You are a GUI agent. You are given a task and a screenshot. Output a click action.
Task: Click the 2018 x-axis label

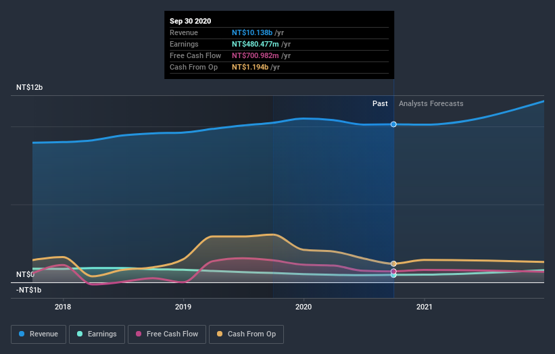pyautogui.click(x=63, y=307)
